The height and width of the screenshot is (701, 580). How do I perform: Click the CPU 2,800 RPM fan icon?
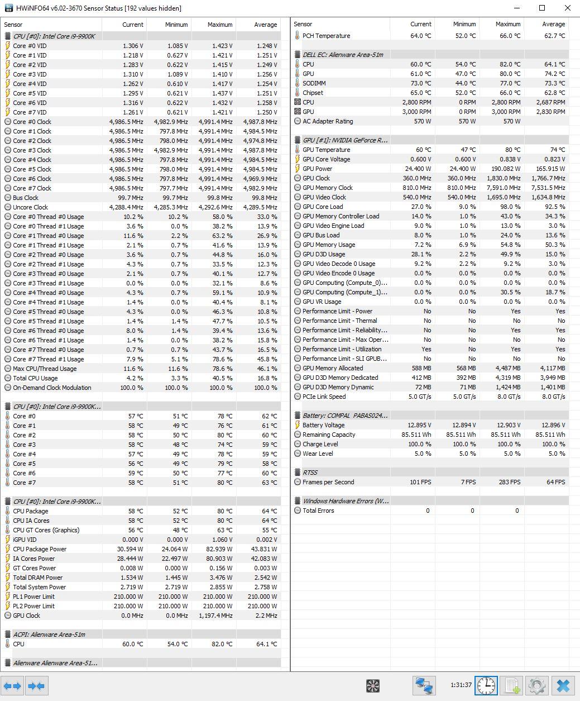click(x=298, y=102)
